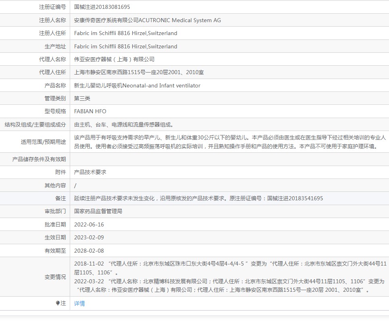Viewport: 389px width, 324px height.
Task: Click the 适用范围/预期用途 label
Action: (x=44, y=142)
